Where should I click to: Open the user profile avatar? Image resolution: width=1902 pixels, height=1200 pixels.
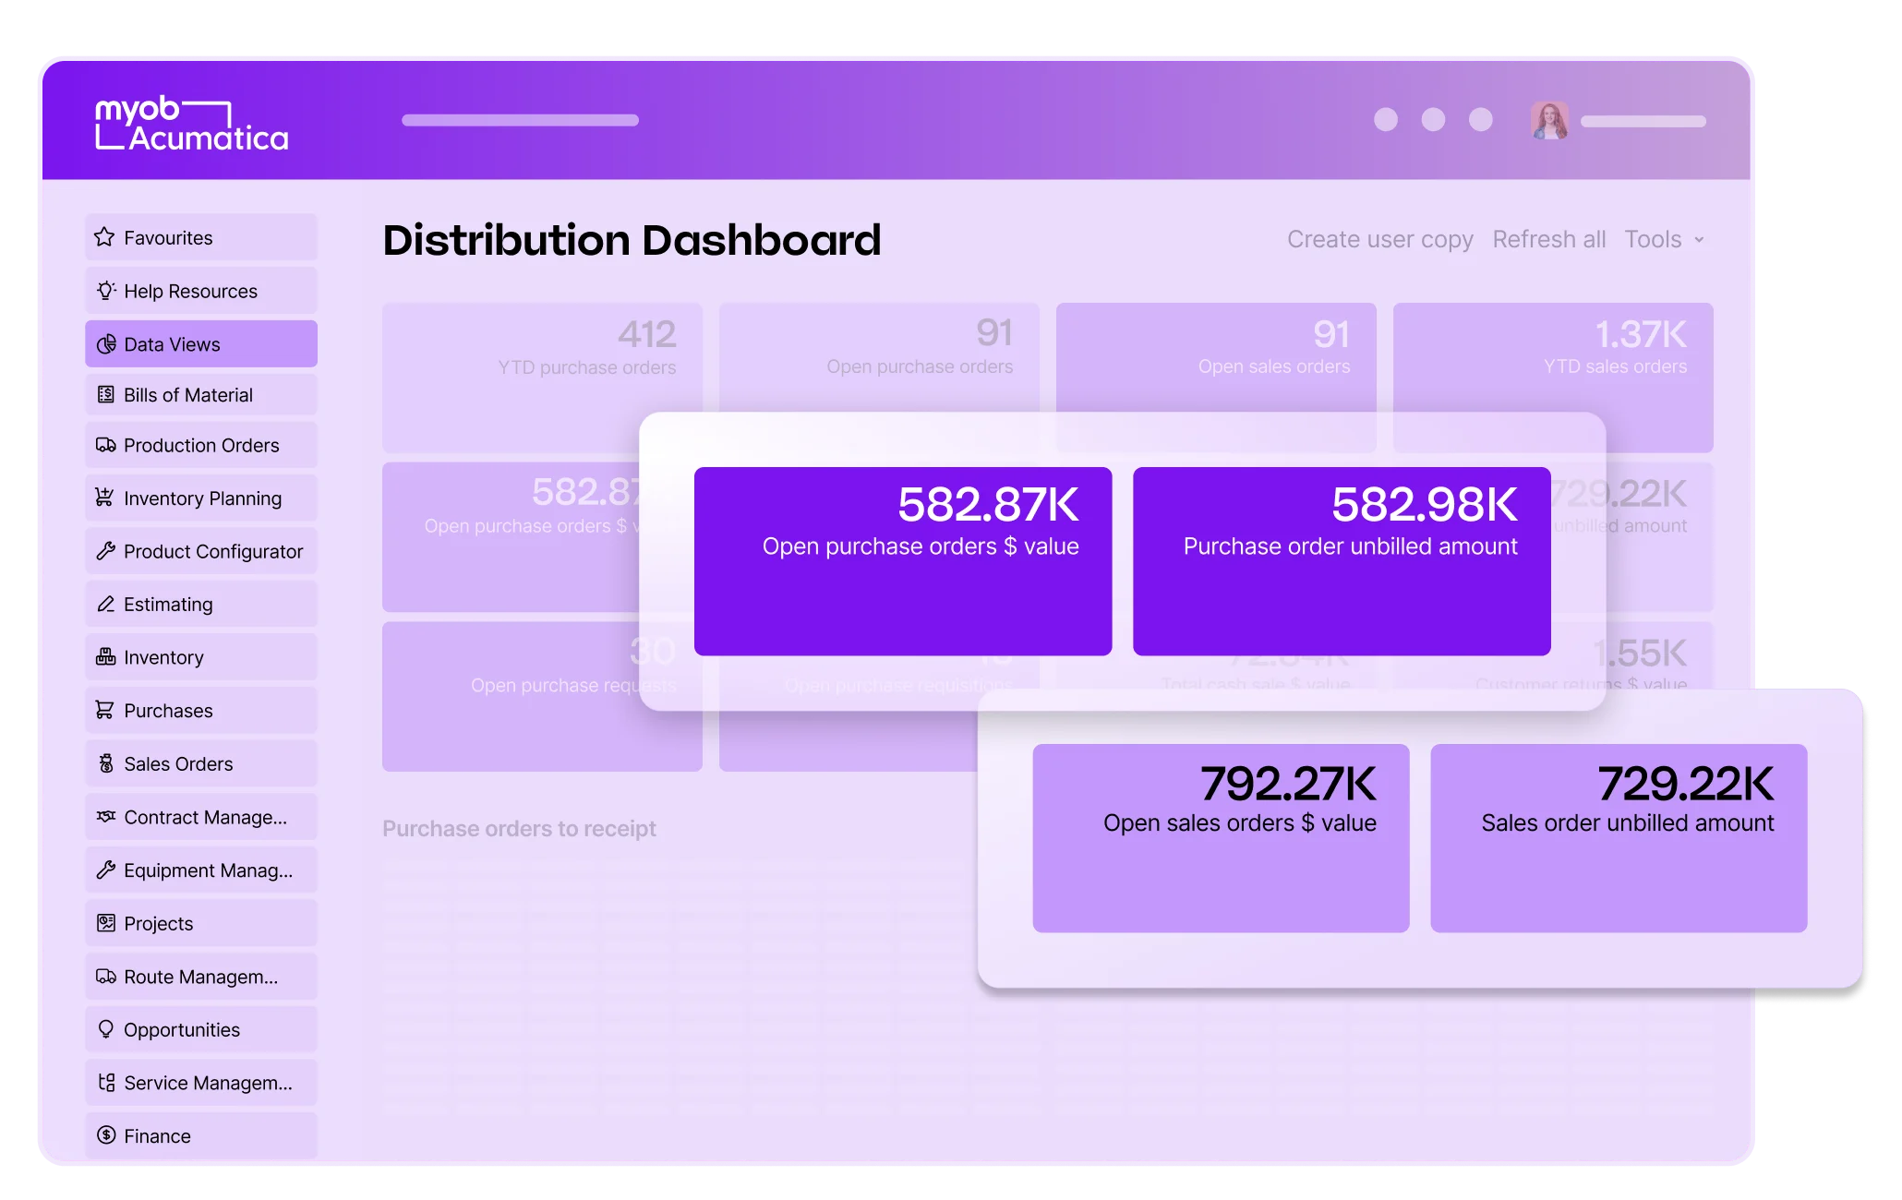(x=1548, y=121)
